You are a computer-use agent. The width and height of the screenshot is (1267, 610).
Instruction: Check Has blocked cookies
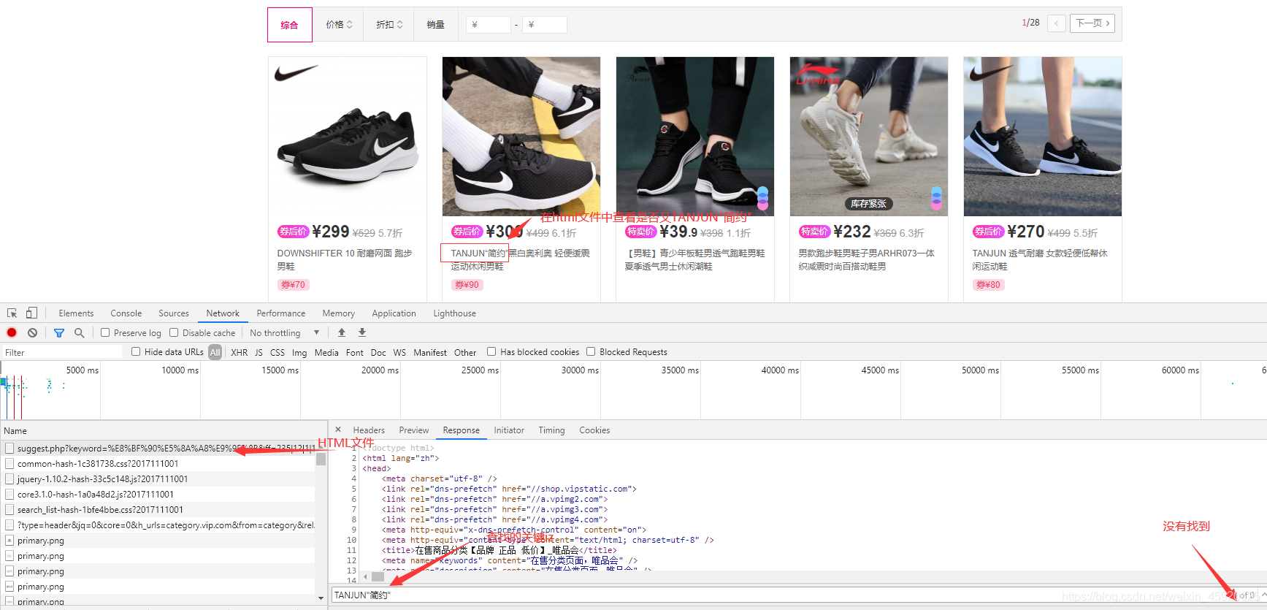(x=491, y=351)
